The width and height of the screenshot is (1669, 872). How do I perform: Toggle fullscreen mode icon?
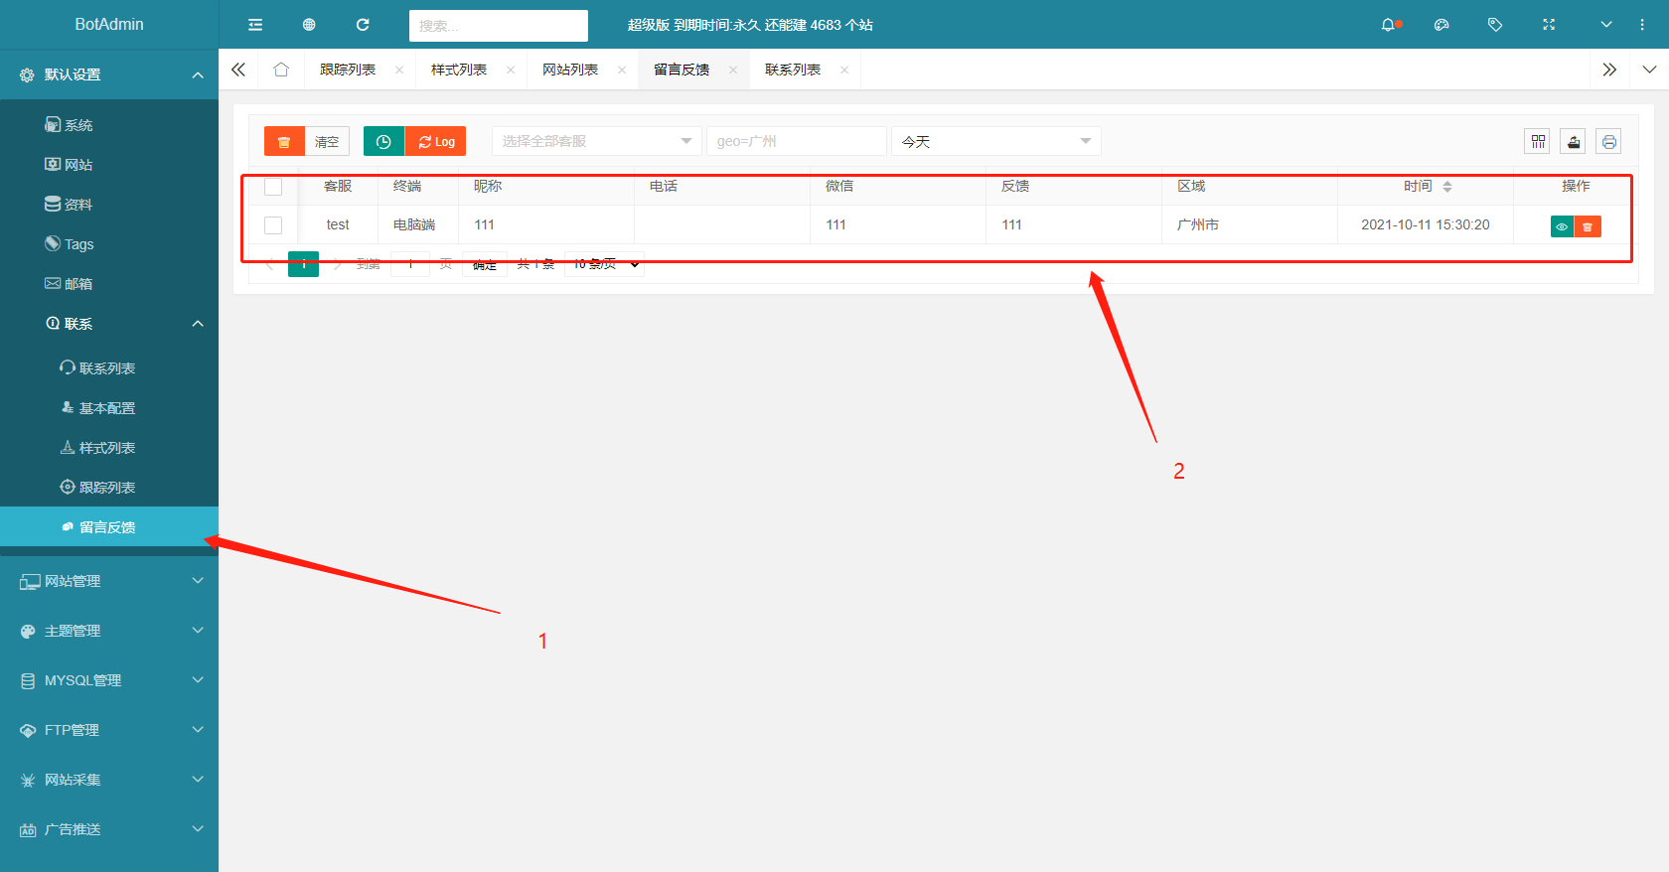(x=1549, y=25)
